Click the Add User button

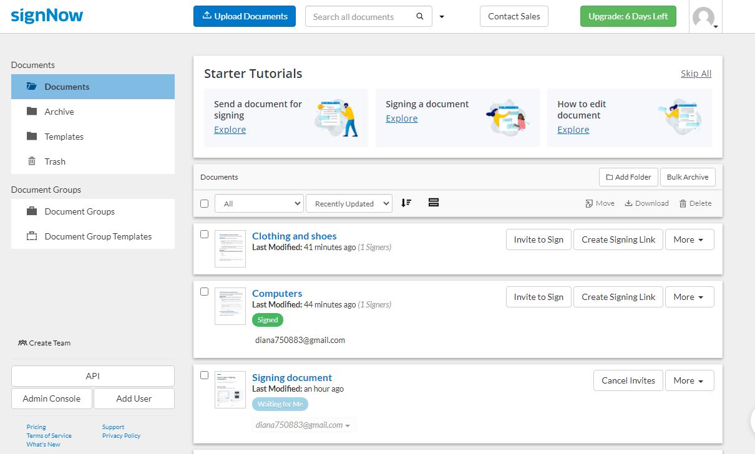(x=134, y=398)
